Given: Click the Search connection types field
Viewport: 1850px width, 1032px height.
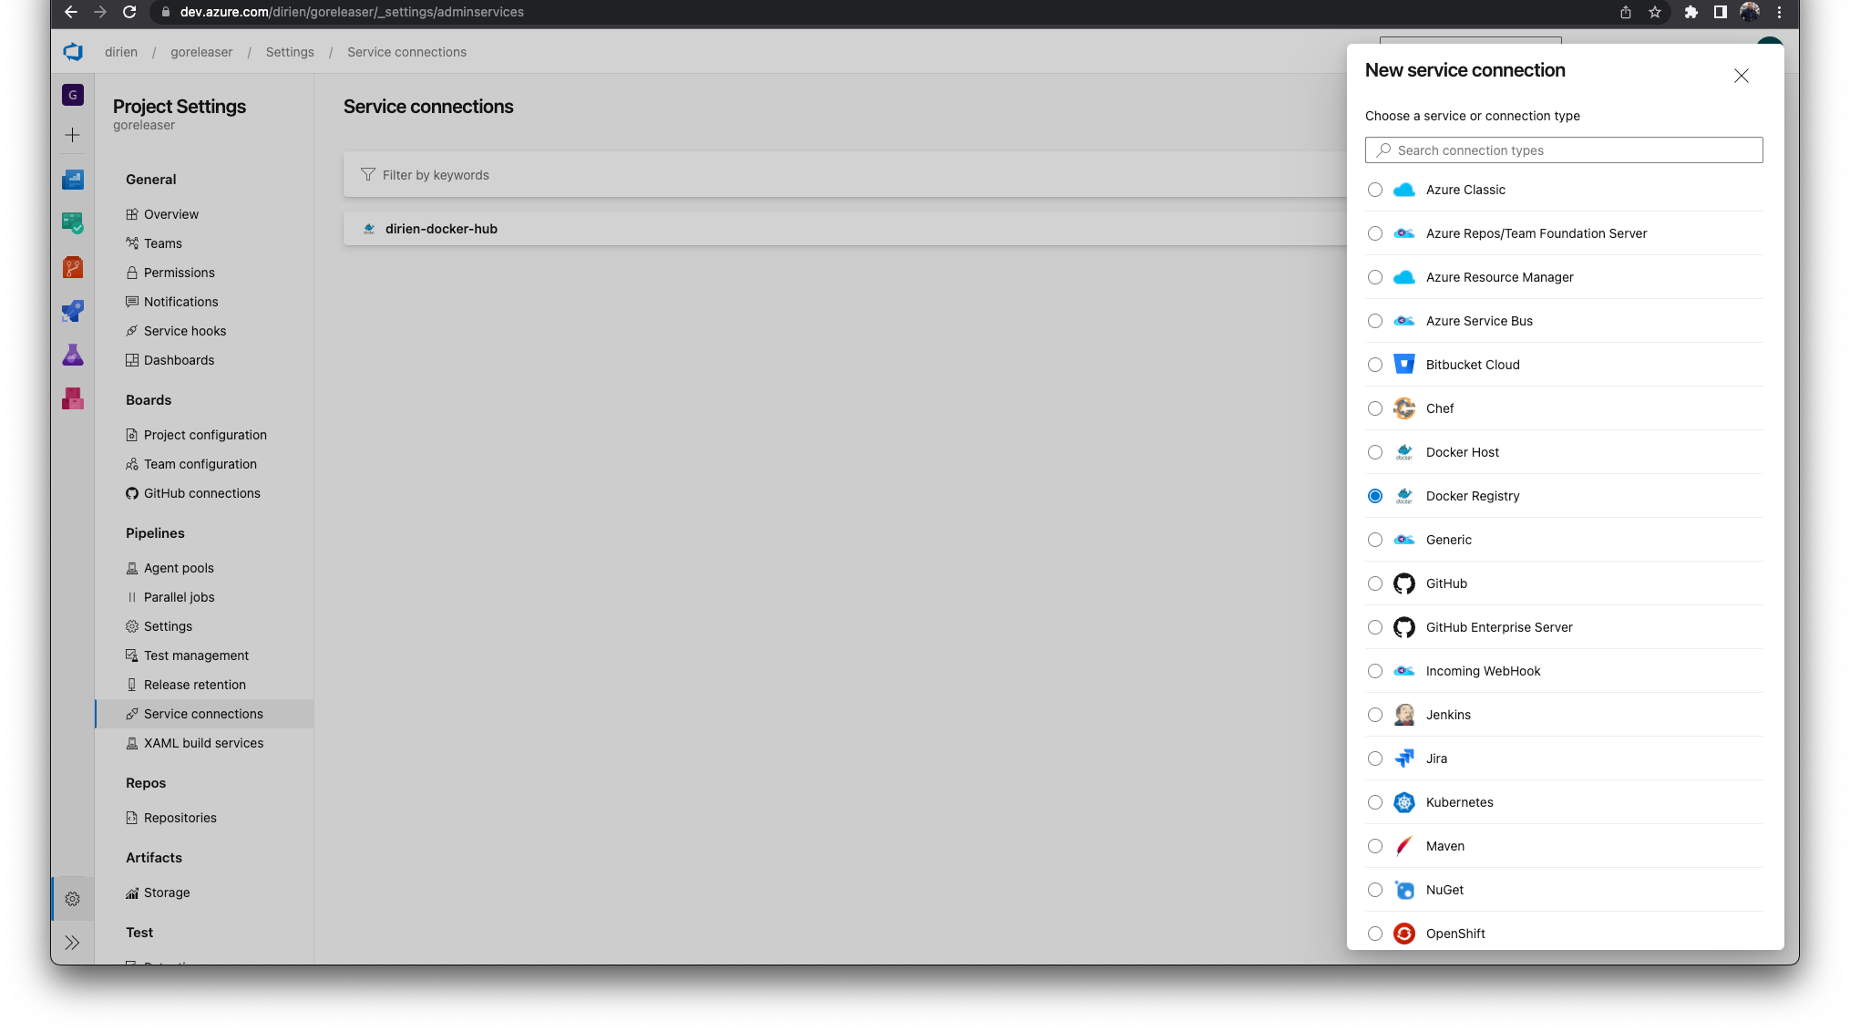Looking at the screenshot, I should coord(1564,150).
